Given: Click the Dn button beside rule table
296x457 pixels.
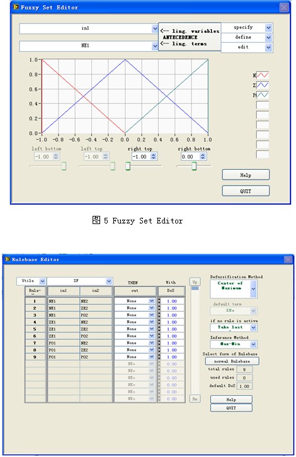Looking at the screenshot, I should (x=195, y=398).
